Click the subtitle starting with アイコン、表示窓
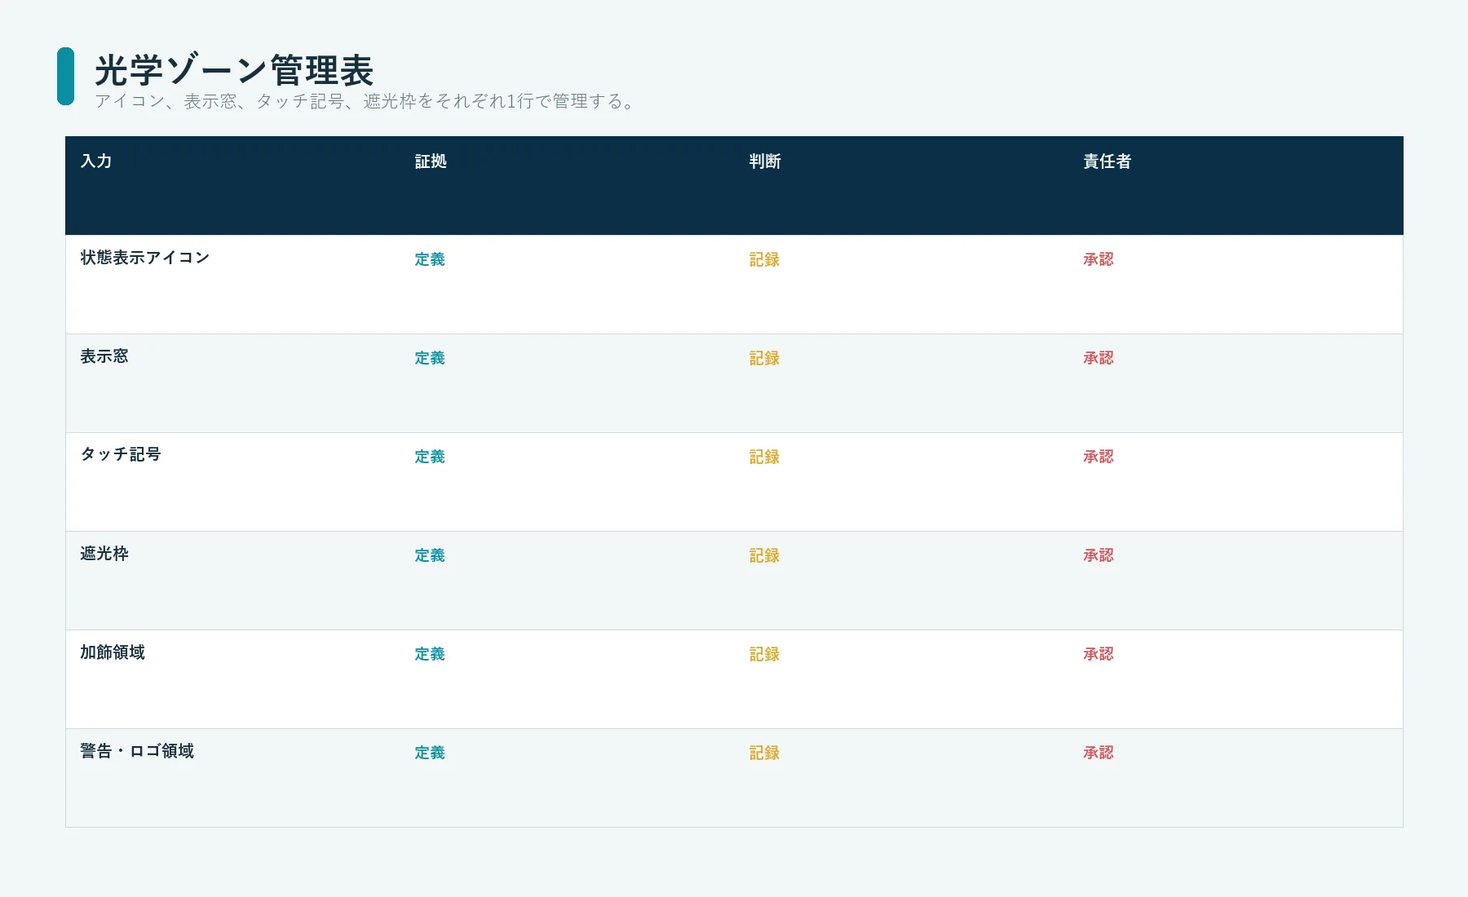1468x897 pixels. pyautogui.click(x=365, y=101)
